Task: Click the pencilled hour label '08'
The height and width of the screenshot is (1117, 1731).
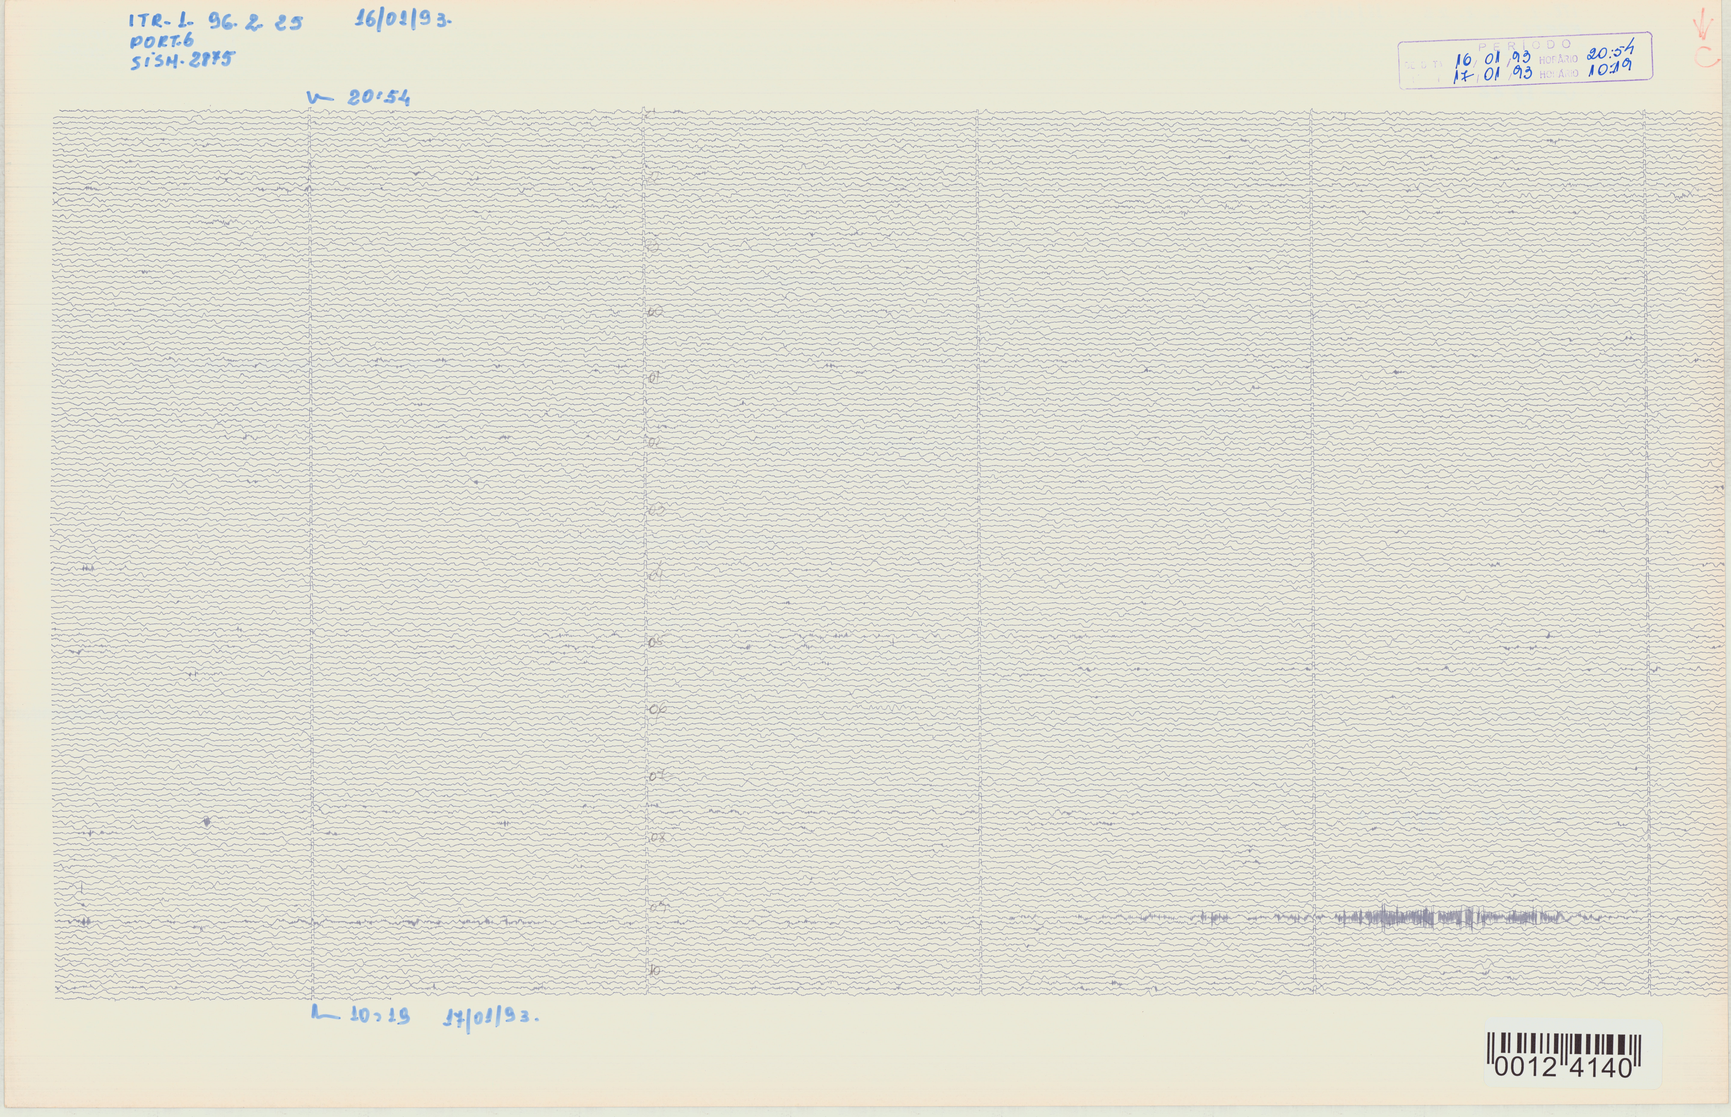Action: (658, 838)
